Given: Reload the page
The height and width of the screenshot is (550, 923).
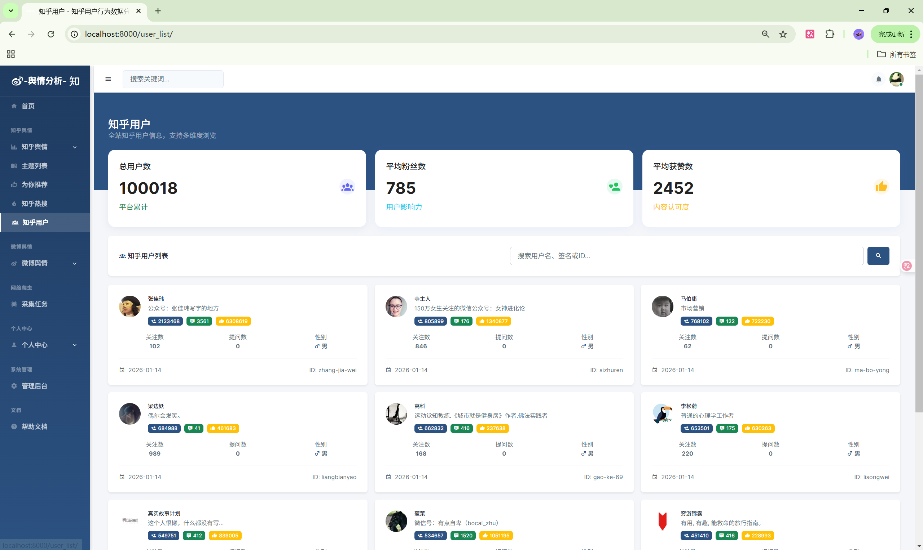Looking at the screenshot, I should click(x=51, y=34).
